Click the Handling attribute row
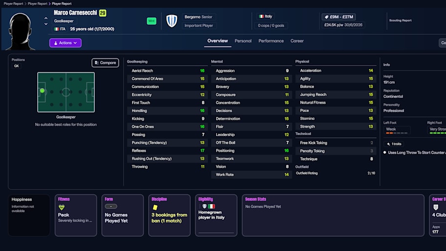Screen dimensions: 446x251 pyautogui.click(x=167, y=111)
